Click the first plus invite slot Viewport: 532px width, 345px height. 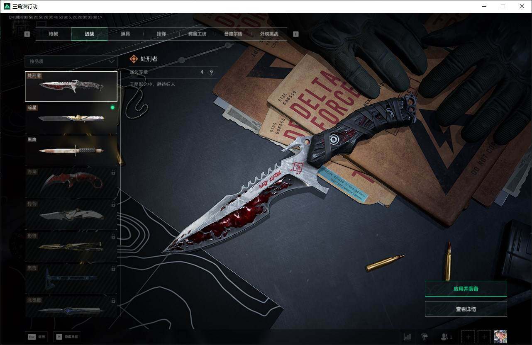(468, 337)
